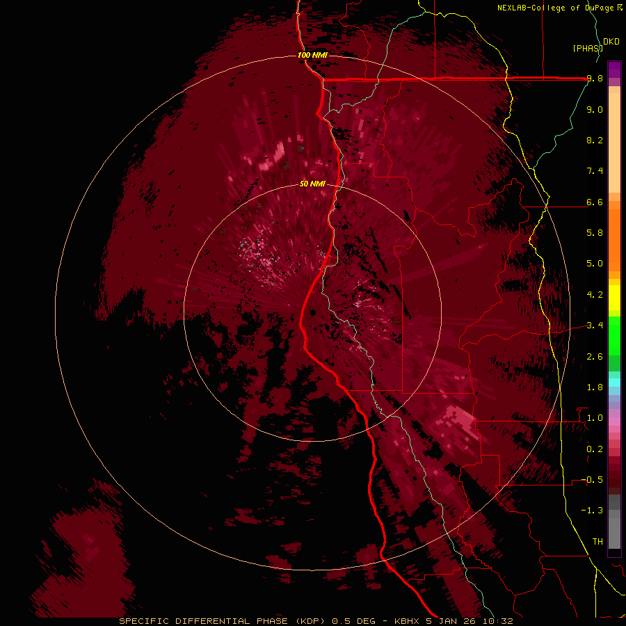Image resolution: width=626 pixels, height=626 pixels.
Task: Click the 5.8 value on color scale
Action: point(595,233)
